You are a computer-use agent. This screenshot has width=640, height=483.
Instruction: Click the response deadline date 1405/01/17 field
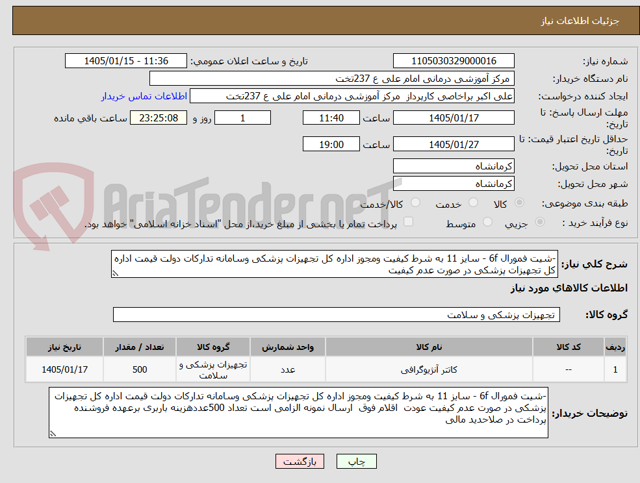[454, 118]
